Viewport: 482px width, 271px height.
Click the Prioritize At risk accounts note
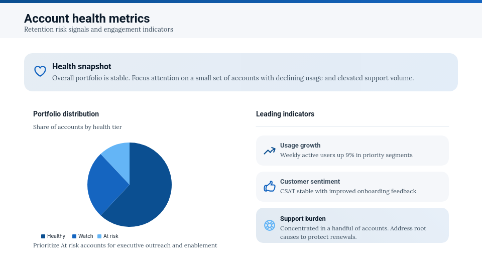pyautogui.click(x=125, y=245)
